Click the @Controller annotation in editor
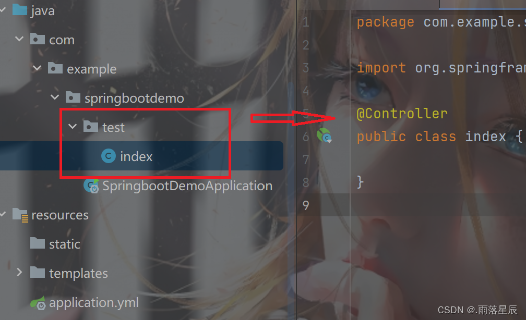Viewport: 526px width, 320px height. tap(402, 114)
